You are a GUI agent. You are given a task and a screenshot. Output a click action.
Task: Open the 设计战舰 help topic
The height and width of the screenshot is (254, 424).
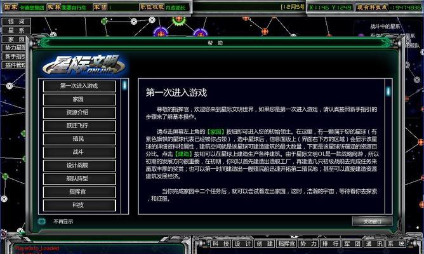tap(79, 166)
